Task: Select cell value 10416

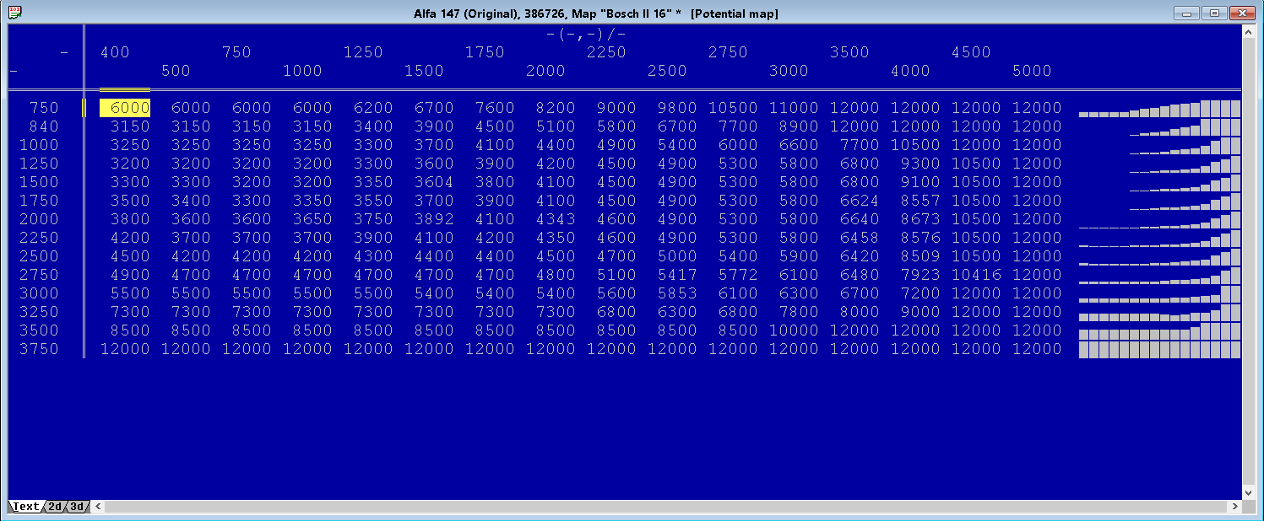Action: tap(977, 275)
